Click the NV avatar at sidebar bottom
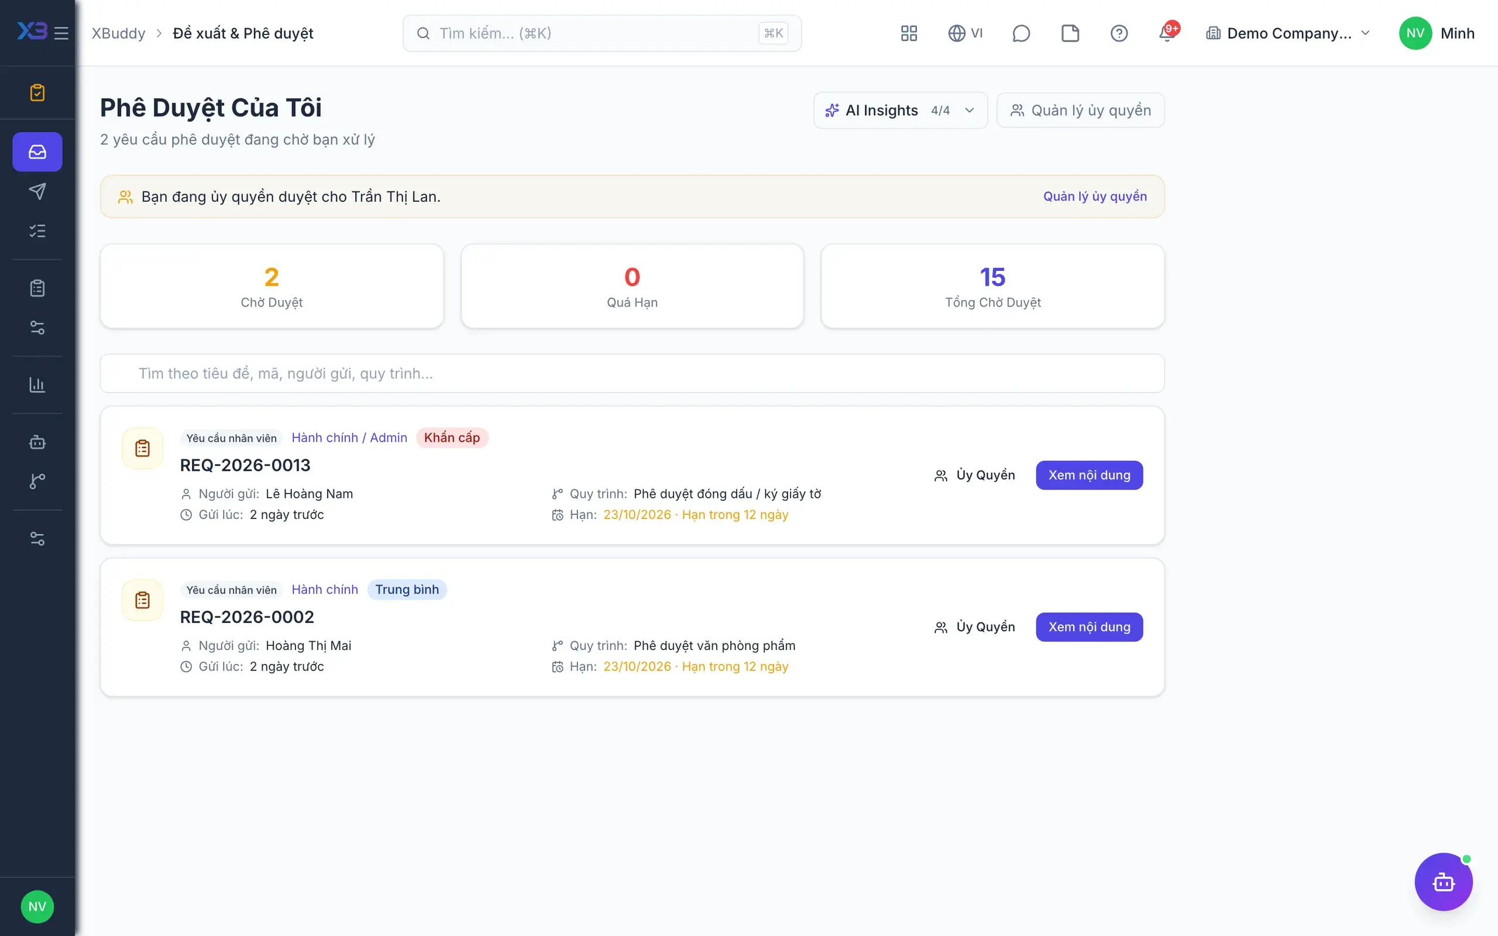This screenshot has height=936, width=1498. pyautogui.click(x=37, y=906)
